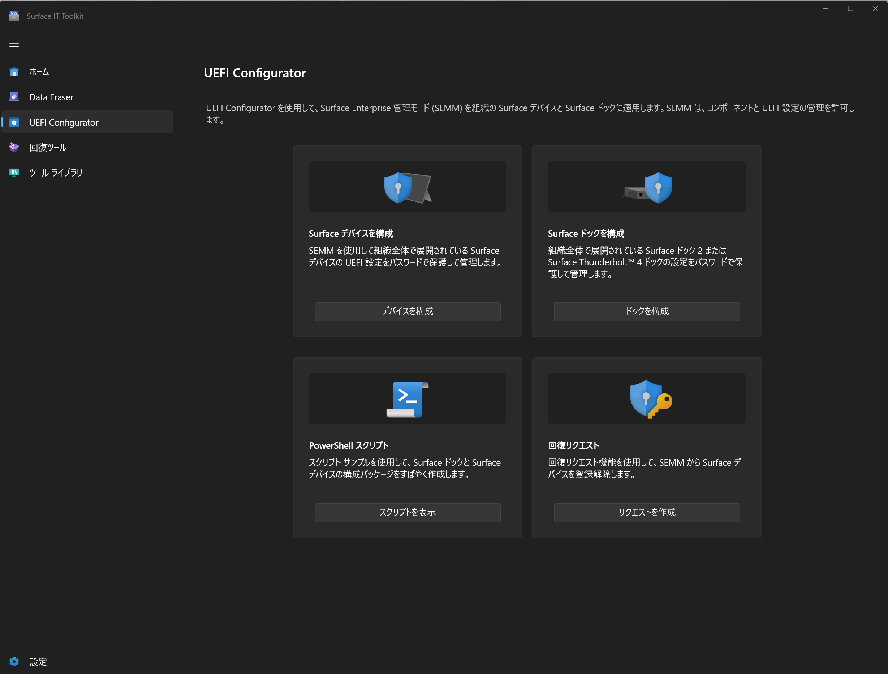Viewport: 888px width, 674px height.
Task: Click the Surface device shield illustration
Action: click(408, 187)
